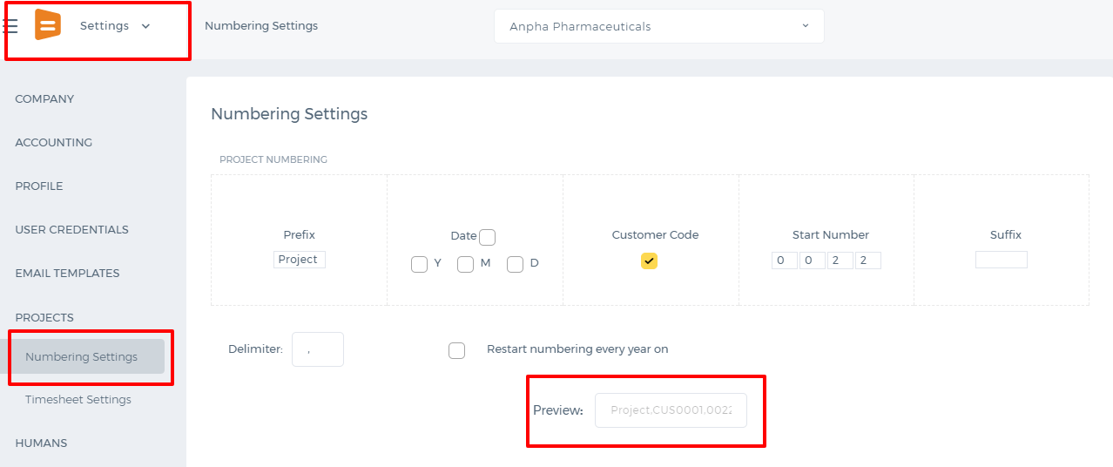Click the first Start Number digit box

click(x=785, y=261)
